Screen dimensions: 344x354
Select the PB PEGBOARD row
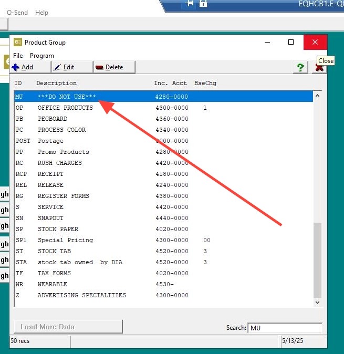pyautogui.click(x=164, y=119)
